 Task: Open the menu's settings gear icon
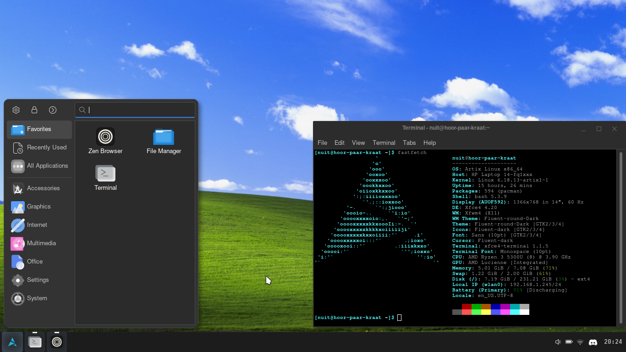pyautogui.click(x=16, y=110)
